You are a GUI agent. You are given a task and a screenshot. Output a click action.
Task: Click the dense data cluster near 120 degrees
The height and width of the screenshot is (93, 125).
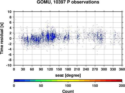51,36
